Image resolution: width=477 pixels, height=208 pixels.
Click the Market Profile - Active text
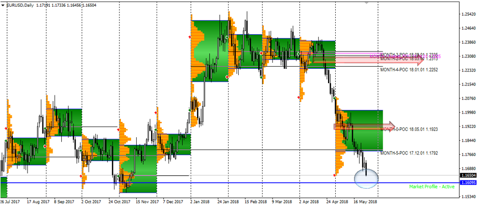pos(432,187)
